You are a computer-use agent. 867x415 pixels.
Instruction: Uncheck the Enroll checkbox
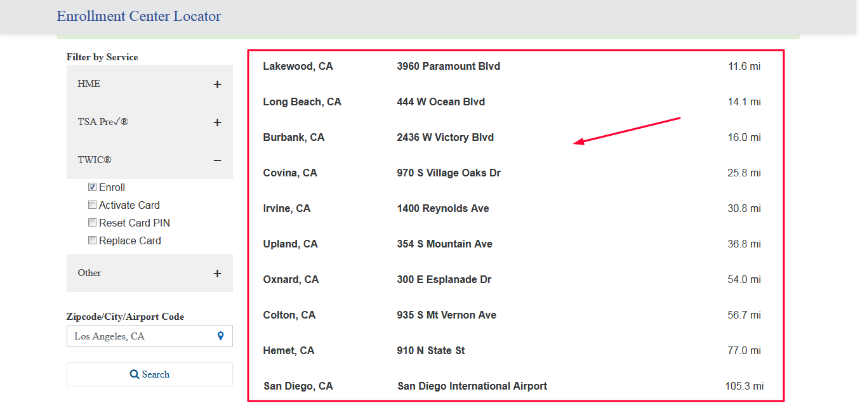(x=92, y=187)
